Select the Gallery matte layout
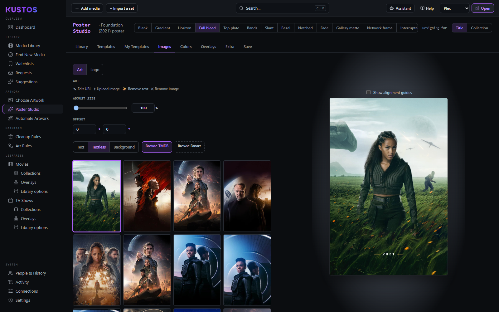The image size is (499, 312). 347,28
